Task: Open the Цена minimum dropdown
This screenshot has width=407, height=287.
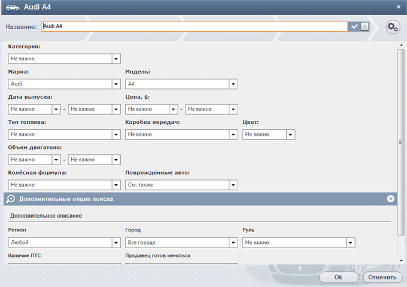Action: click(x=151, y=109)
